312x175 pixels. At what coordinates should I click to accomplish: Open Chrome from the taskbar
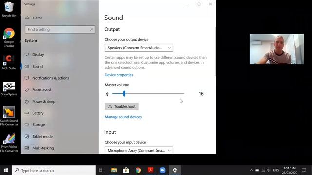click(x=138, y=170)
